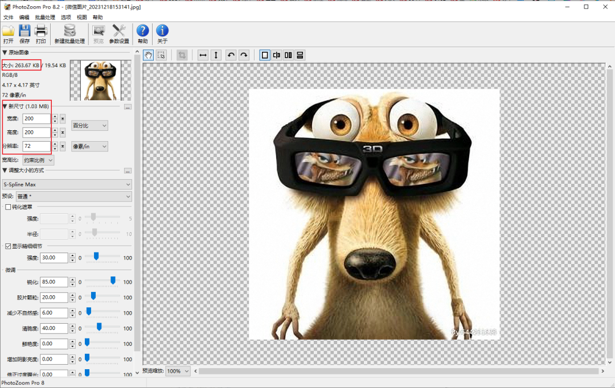The height and width of the screenshot is (388, 615).
Task: Switch to split-with-divider preview view
Action: (277, 55)
